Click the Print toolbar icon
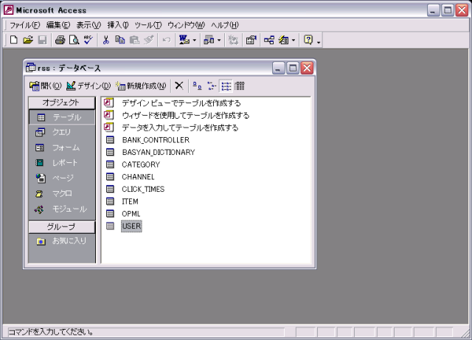472x340 pixels. [60, 40]
